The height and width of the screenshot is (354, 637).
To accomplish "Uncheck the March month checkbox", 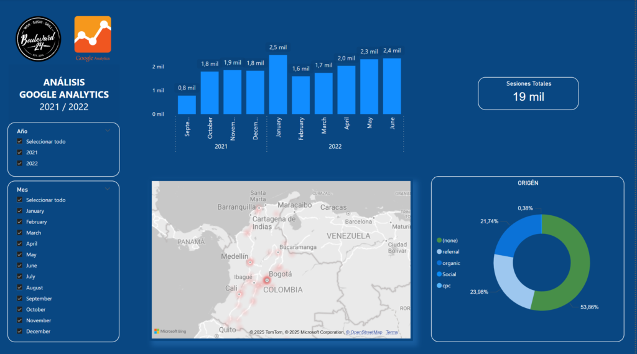I will [x=19, y=233].
